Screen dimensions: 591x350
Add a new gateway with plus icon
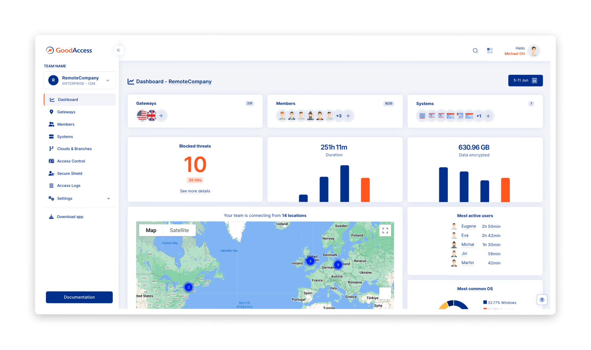pos(161,116)
